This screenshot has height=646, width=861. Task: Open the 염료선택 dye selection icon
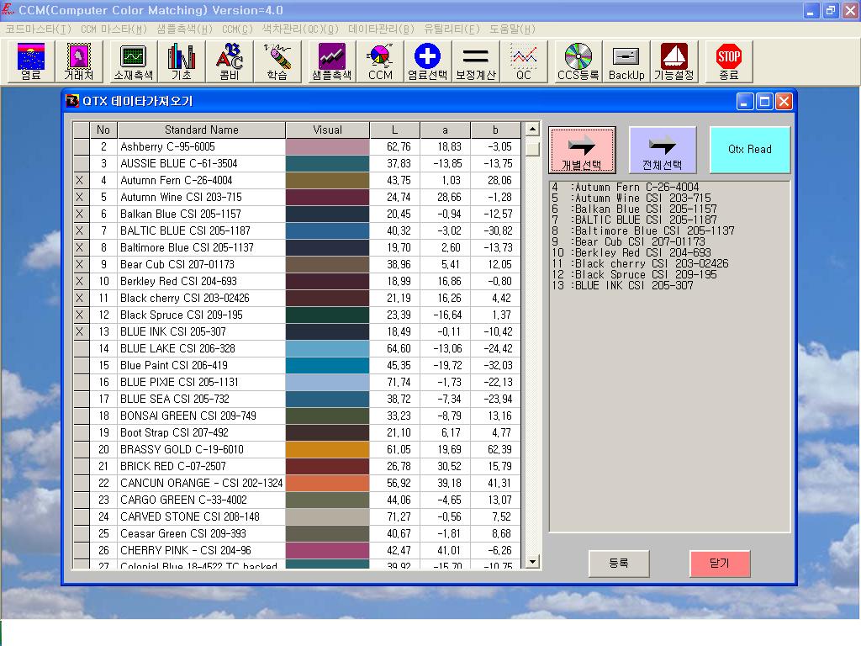click(427, 61)
